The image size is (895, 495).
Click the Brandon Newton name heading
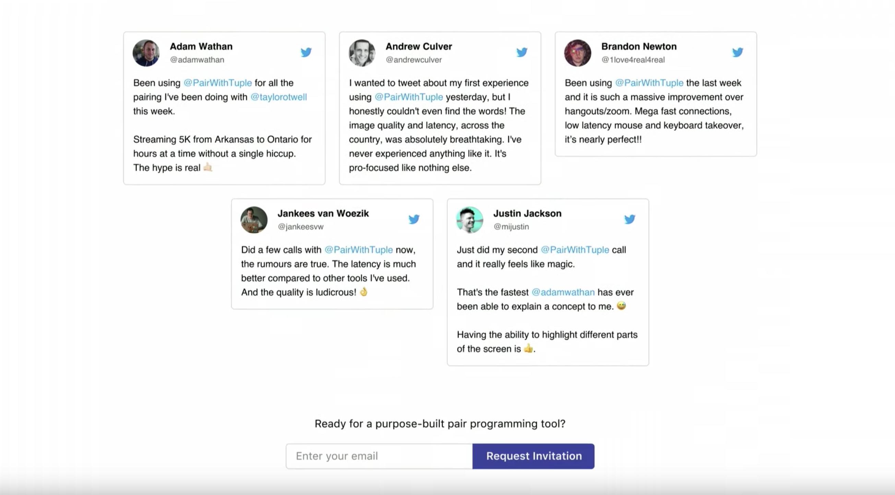tap(639, 47)
